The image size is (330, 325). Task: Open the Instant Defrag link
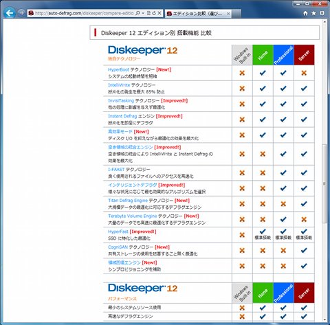pos(122,116)
